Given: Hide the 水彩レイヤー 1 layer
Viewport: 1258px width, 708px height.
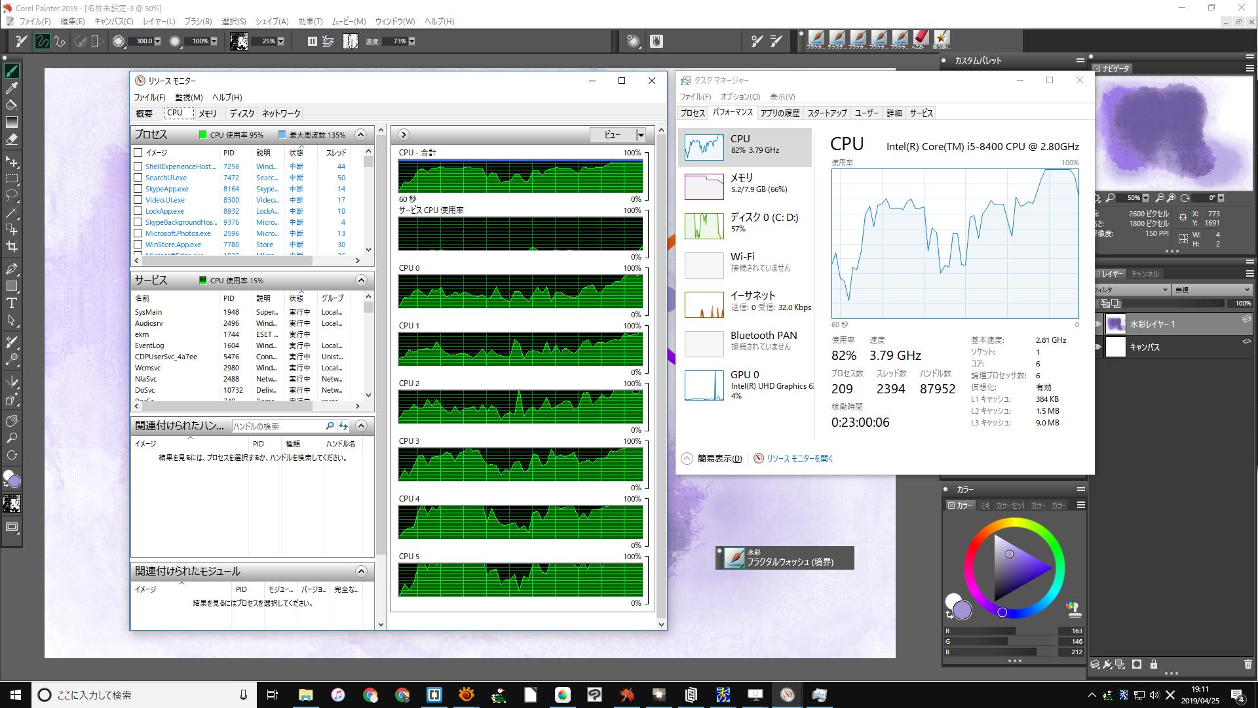Looking at the screenshot, I should [x=1099, y=324].
